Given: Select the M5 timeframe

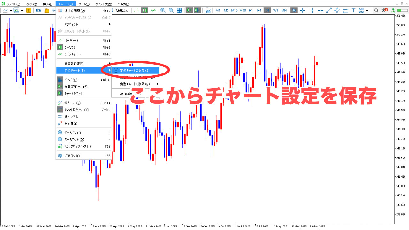Looking at the screenshot, I should click(x=227, y=10).
